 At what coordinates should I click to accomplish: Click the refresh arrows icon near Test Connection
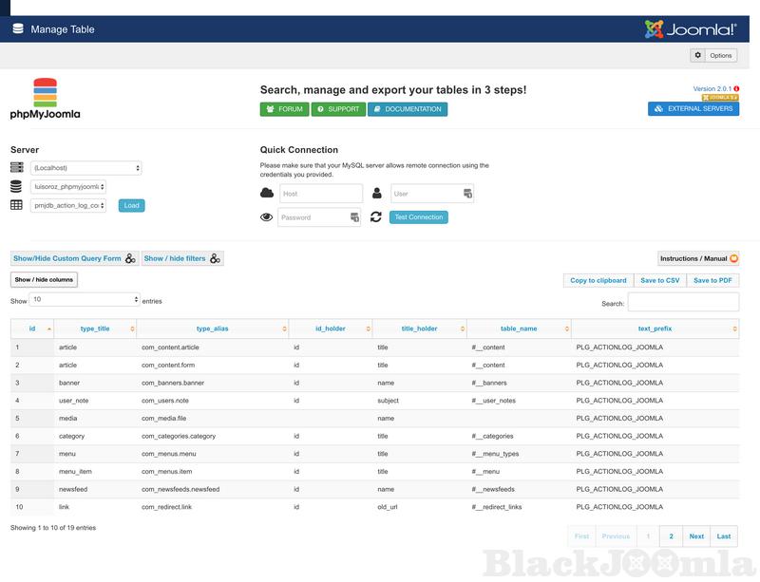coord(376,217)
